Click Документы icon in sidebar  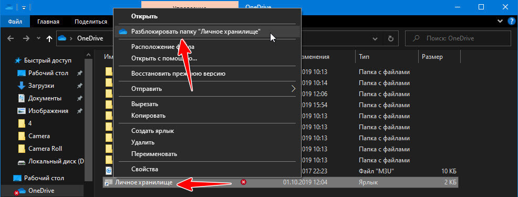[x=22, y=98]
